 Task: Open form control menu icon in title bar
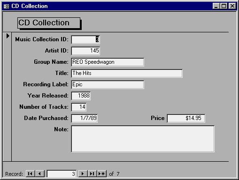click(6, 6)
